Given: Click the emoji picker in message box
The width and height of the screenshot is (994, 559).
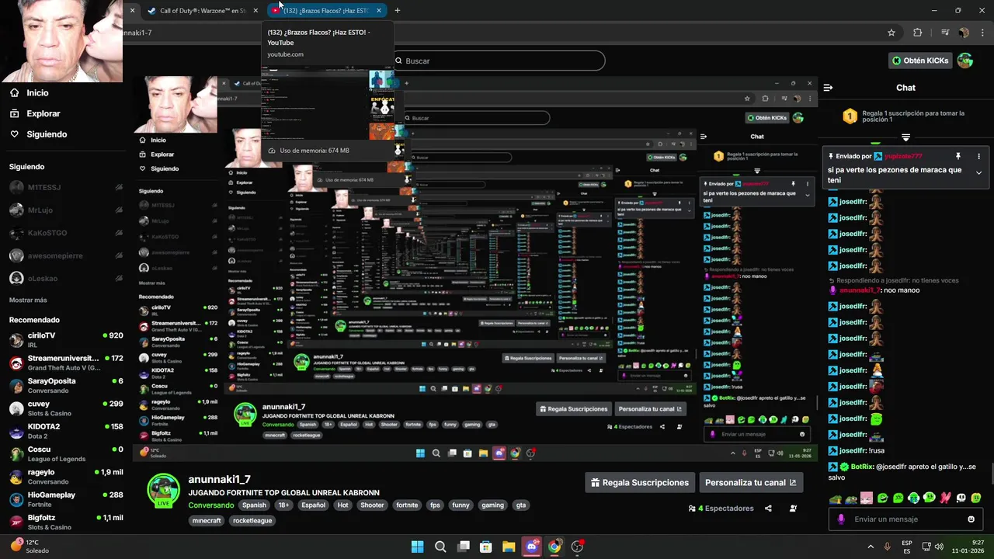Looking at the screenshot, I should (x=971, y=519).
